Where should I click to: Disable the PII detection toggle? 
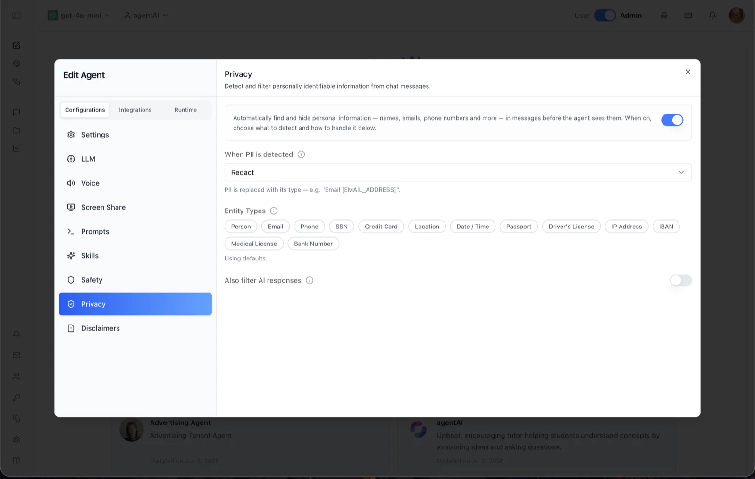tap(672, 120)
